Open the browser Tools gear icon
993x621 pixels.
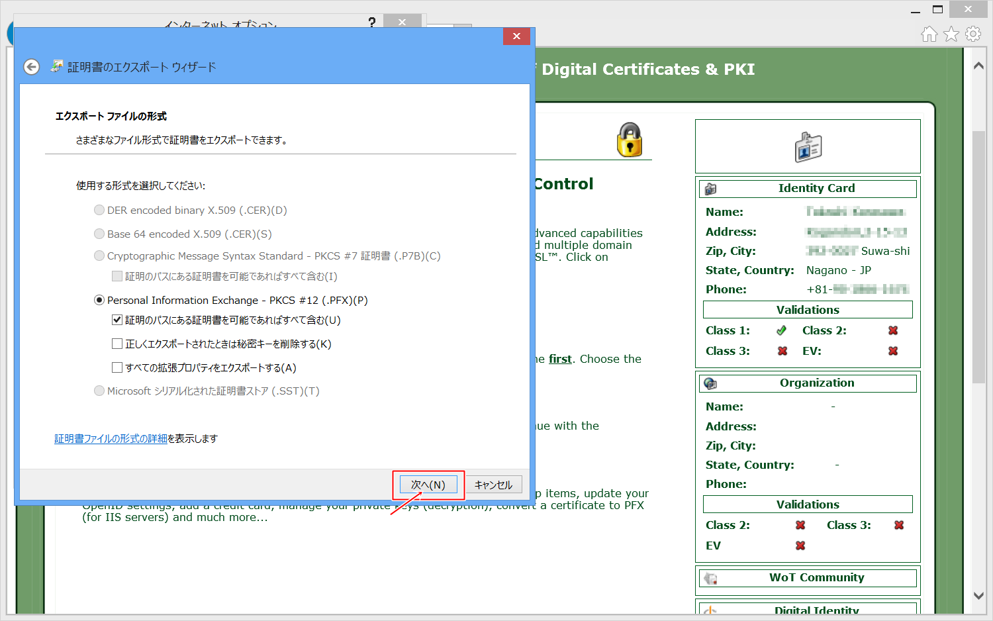pos(973,34)
